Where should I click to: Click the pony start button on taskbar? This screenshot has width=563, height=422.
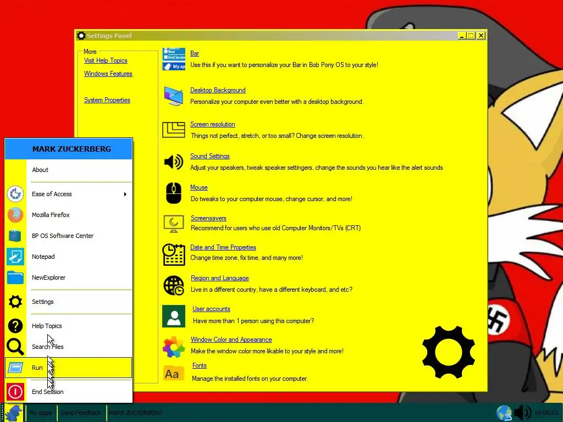click(x=14, y=413)
